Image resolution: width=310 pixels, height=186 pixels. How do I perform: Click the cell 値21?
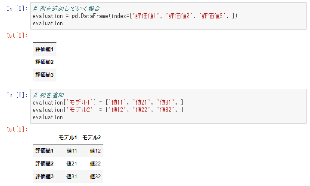click(71, 164)
